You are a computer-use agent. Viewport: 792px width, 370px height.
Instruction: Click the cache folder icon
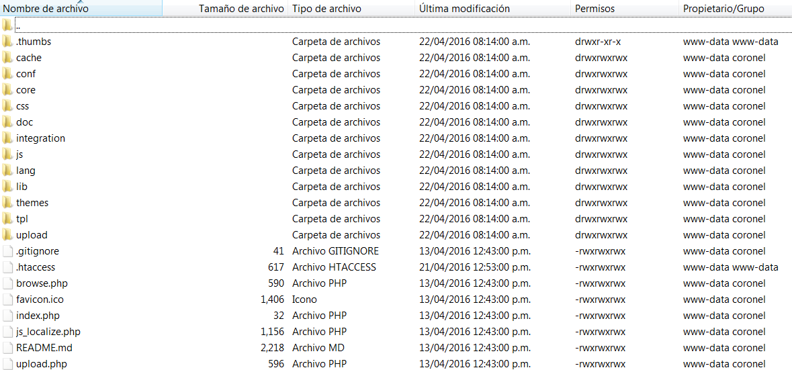coord(7,58)
